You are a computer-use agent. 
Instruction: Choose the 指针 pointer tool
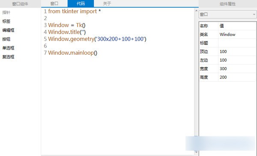point(6,12)
